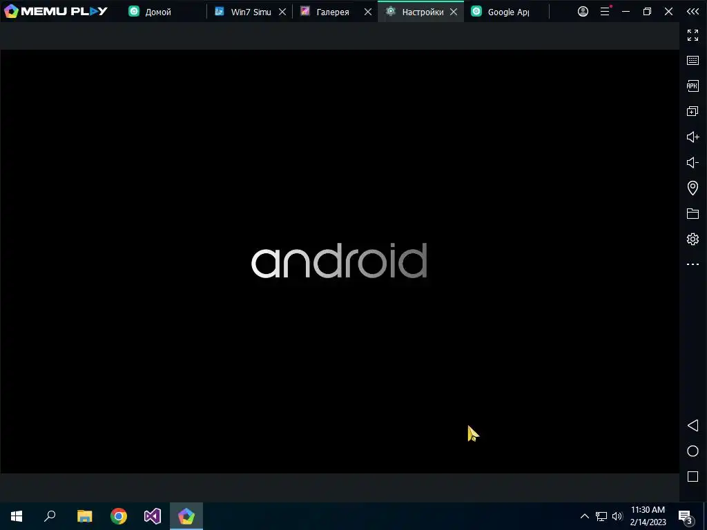This screenshot has height=530, width=707.
Task: Open the MEmu user account icon
Action: pyautogui.click(x=583, y=12)
